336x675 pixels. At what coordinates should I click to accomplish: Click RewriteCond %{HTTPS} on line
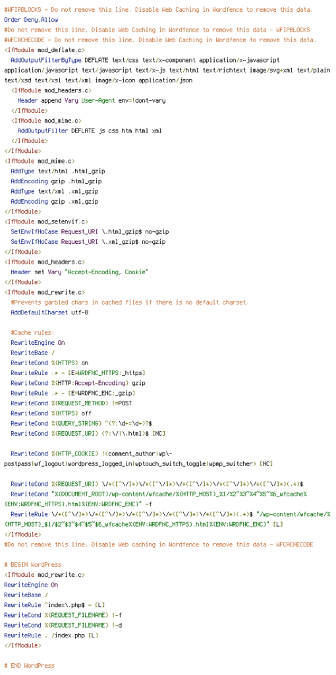[x=49, y=363]
